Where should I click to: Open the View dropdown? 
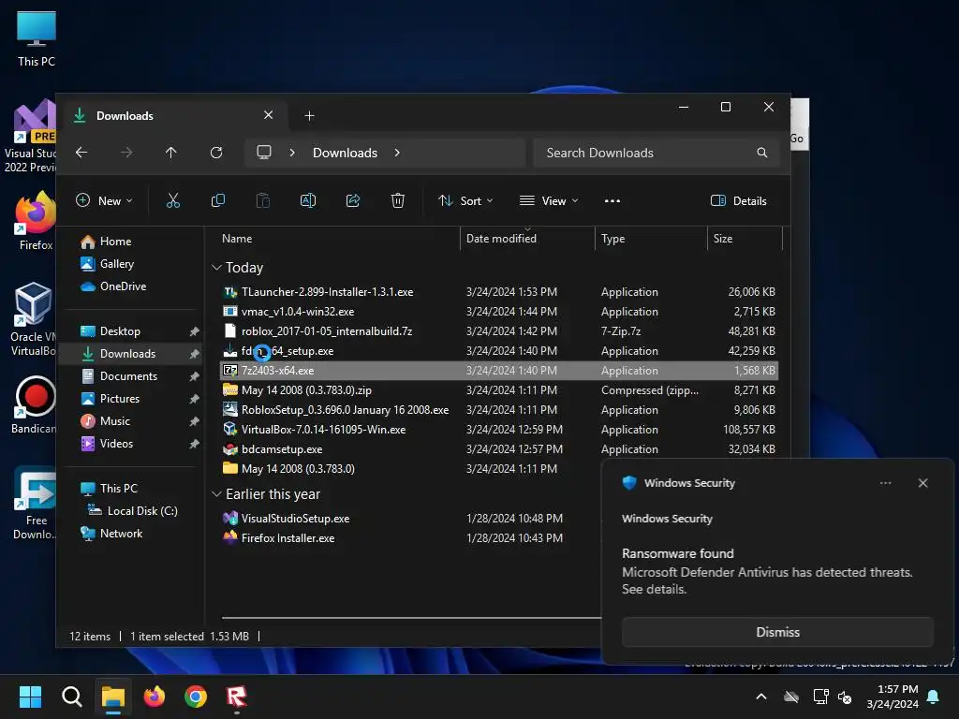pyautogui.click(x=549, y=200)
